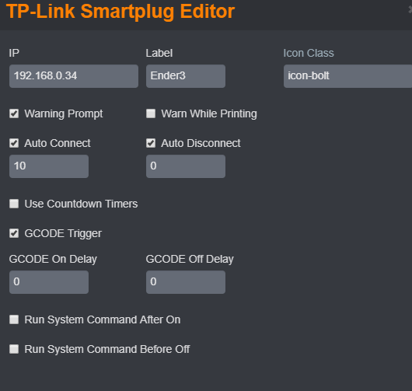Click the GCODE Off Delay input field
Viewport: 412px width, 391px height.
pos(186,282)
